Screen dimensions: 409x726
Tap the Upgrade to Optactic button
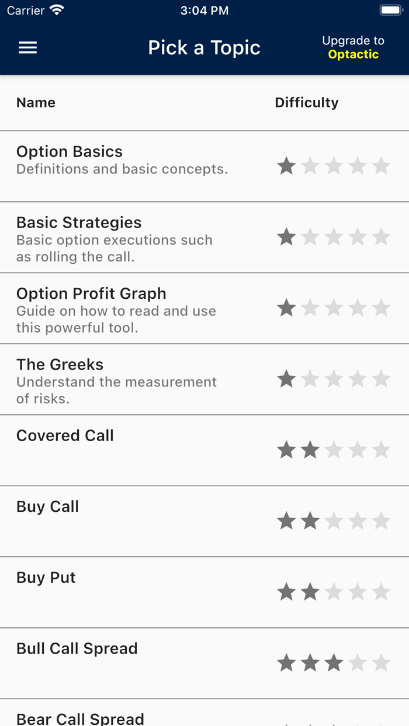point(353,47)
